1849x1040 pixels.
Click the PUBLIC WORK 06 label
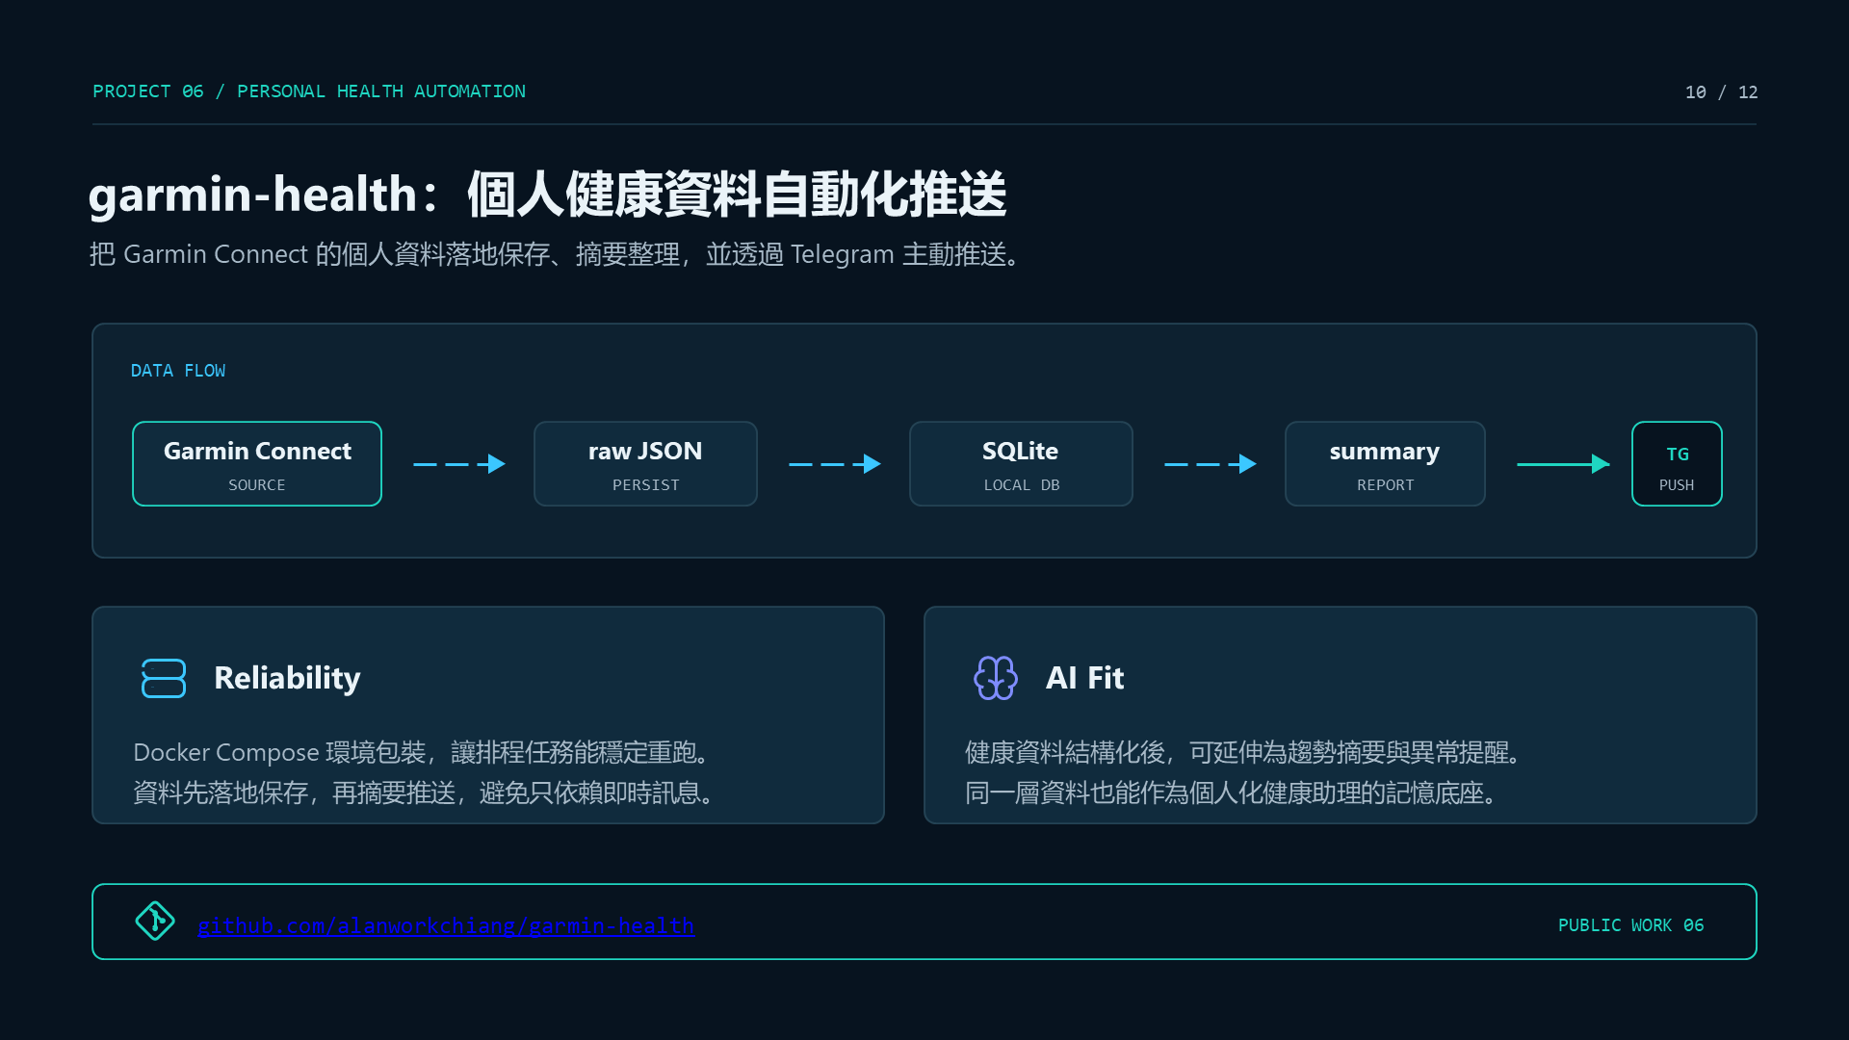1630,925
